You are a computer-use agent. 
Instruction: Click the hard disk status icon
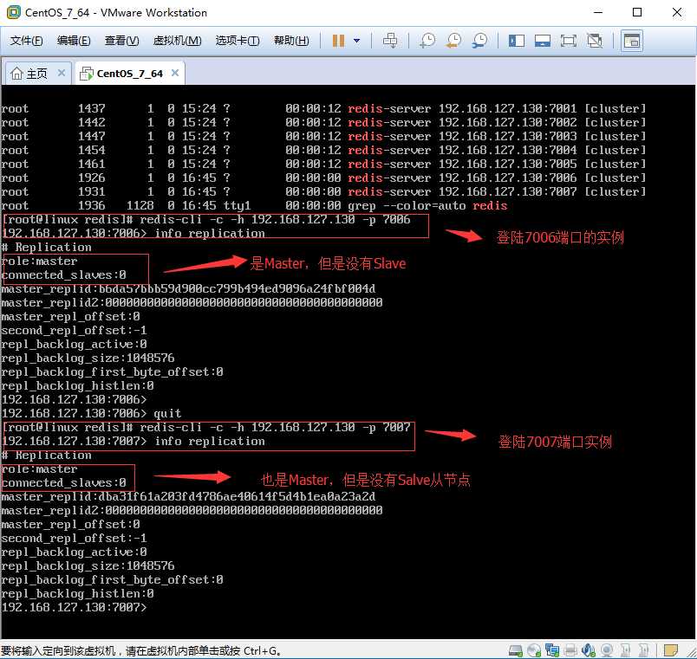pos(515,650)
